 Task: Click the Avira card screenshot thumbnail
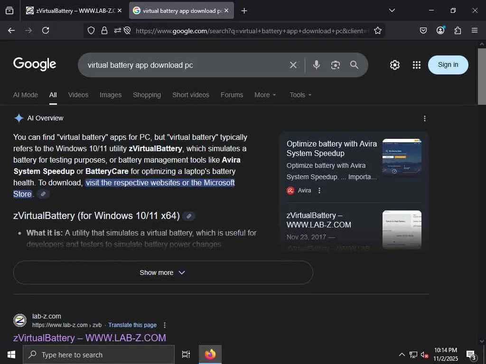point(402,157)
